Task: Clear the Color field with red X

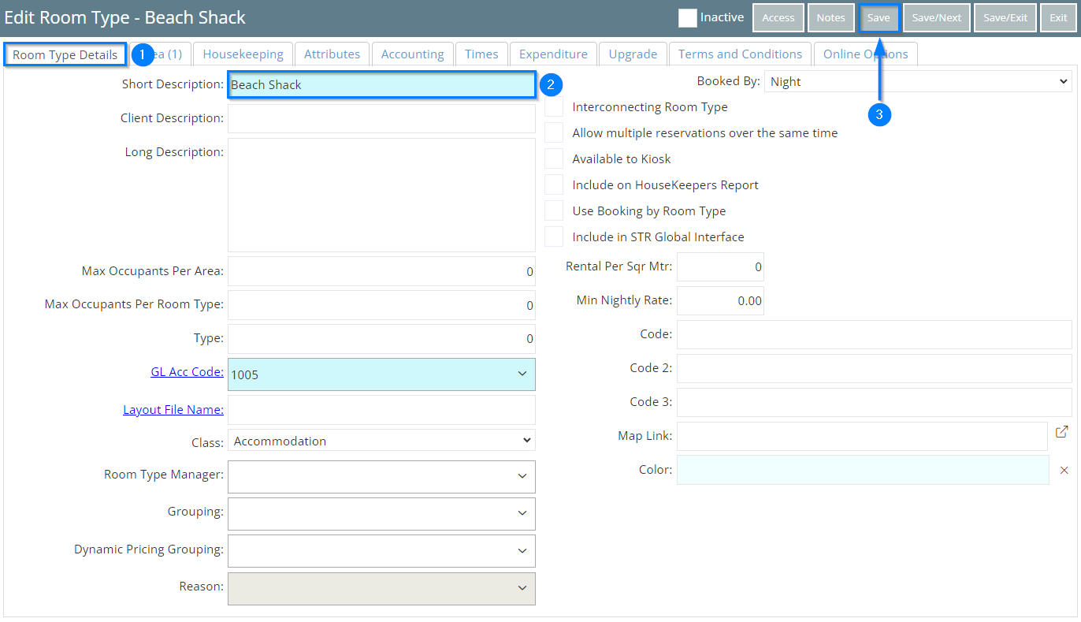Action: coord(1064,470)
